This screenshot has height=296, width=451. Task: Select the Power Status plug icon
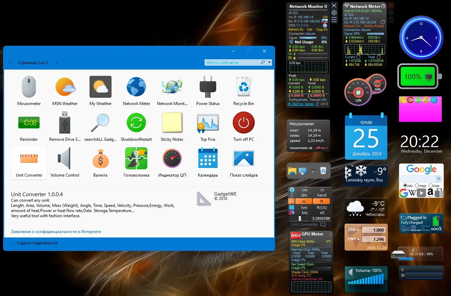coord(208,87)
